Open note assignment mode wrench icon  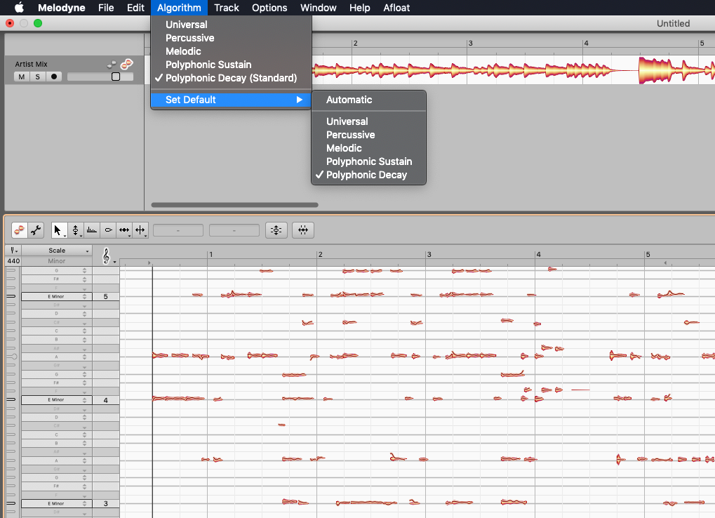[36, 230]
